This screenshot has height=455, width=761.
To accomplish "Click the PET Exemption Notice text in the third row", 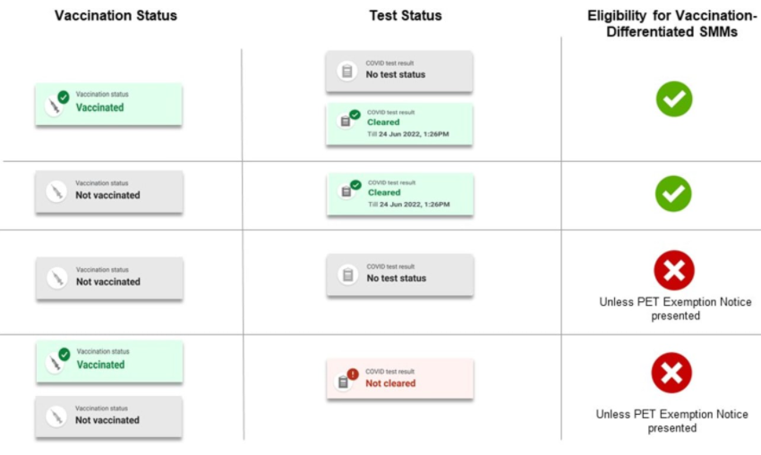I will click(x=675, y=308).
